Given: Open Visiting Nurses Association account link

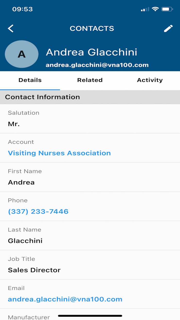Looking at the screenshot, I should (59, 153).
